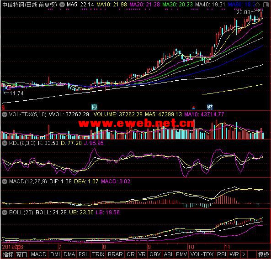Click the red-blue double arrow marker
The image size is (271, 259).
[194, 108]
